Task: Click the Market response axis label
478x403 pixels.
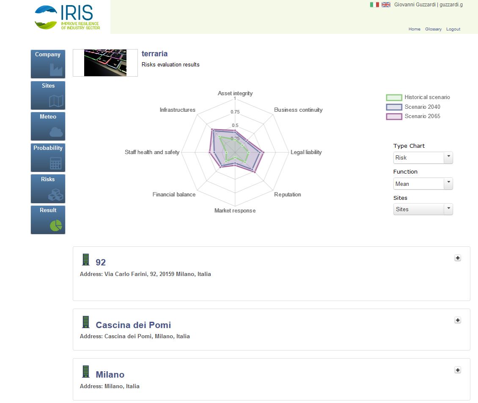Action: 235,210
